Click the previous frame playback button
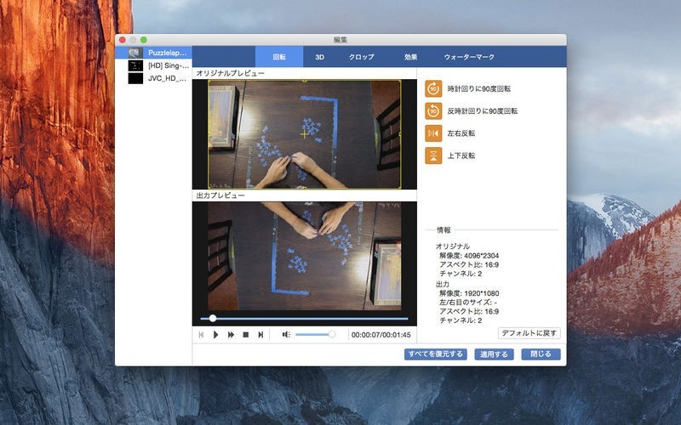Image resolution: width=681 pixels, height=425 pixels. pos(202,335)
